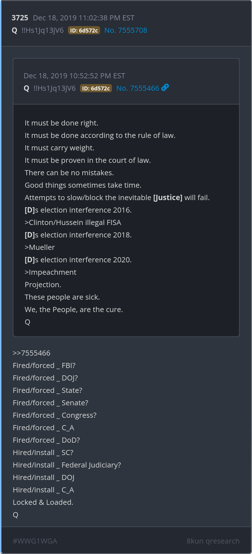
Task: Click the #WWG1WGA hashtag in the footer
Action: point(35,541)
